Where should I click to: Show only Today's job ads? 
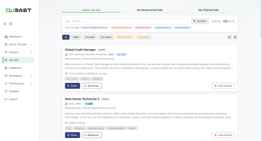76,37
